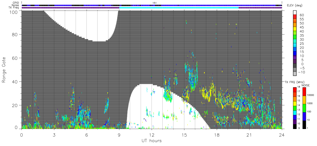
Task: Click the Range Gate tick label 80
Action: [x=14, y=34]
